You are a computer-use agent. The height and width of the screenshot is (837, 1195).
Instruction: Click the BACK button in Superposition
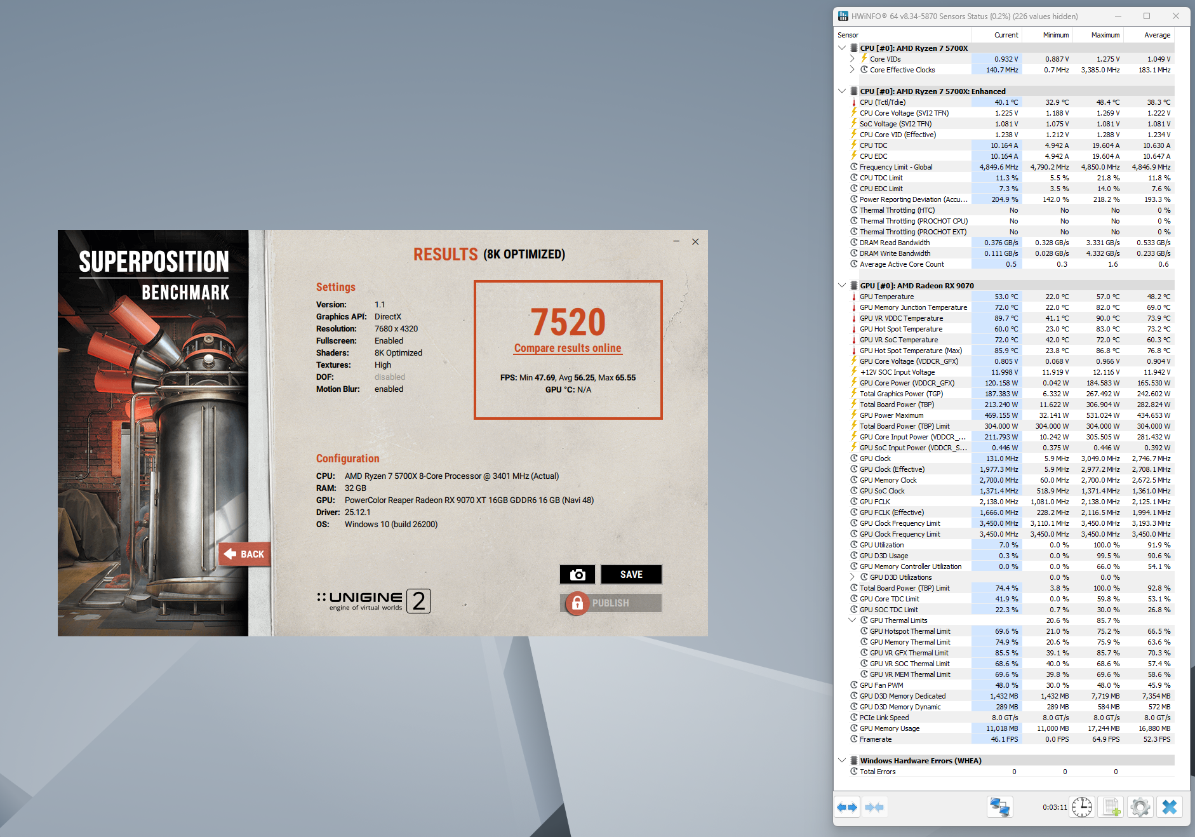pos(244,554)
